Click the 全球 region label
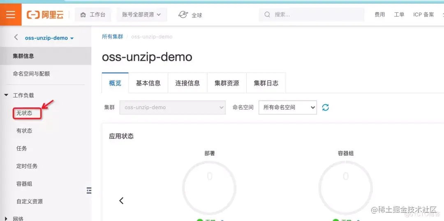Screen dimensions: 444x221 coord(197,15)
